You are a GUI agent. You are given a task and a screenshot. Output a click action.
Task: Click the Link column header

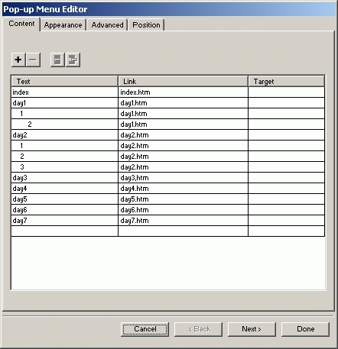point(183,81)
